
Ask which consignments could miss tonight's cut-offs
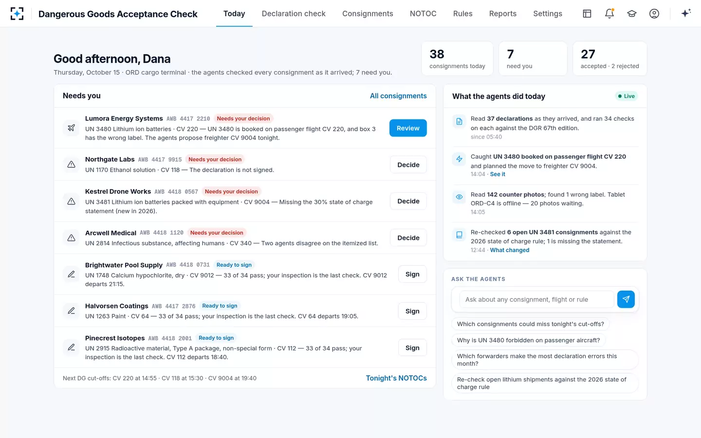(x=531, y=324)
